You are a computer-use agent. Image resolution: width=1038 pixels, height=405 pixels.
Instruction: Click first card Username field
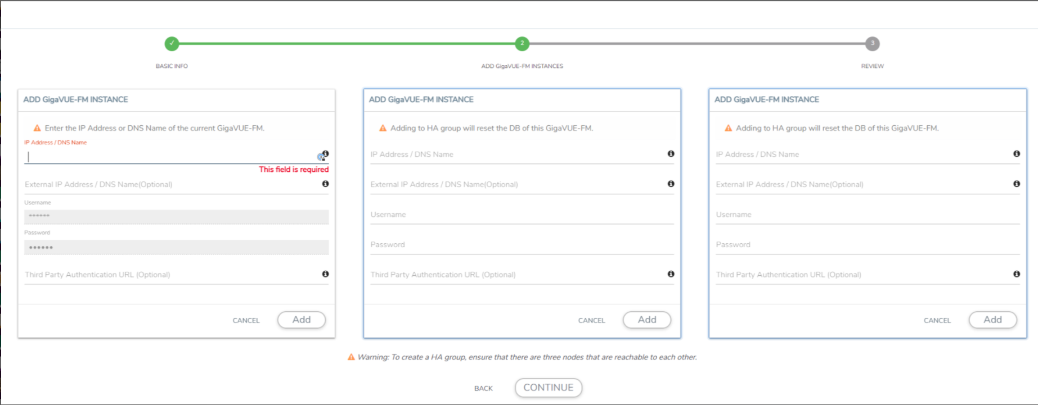176,216
